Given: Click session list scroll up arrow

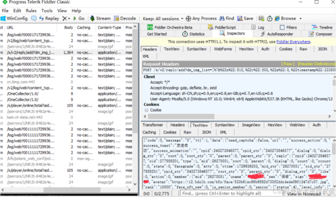Looking at the screenshot, I should [x=135, y=27].
